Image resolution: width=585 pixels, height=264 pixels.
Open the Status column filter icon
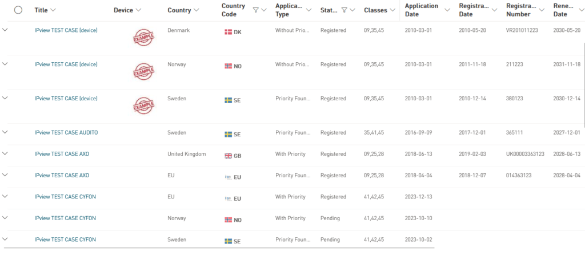point(344,10)
